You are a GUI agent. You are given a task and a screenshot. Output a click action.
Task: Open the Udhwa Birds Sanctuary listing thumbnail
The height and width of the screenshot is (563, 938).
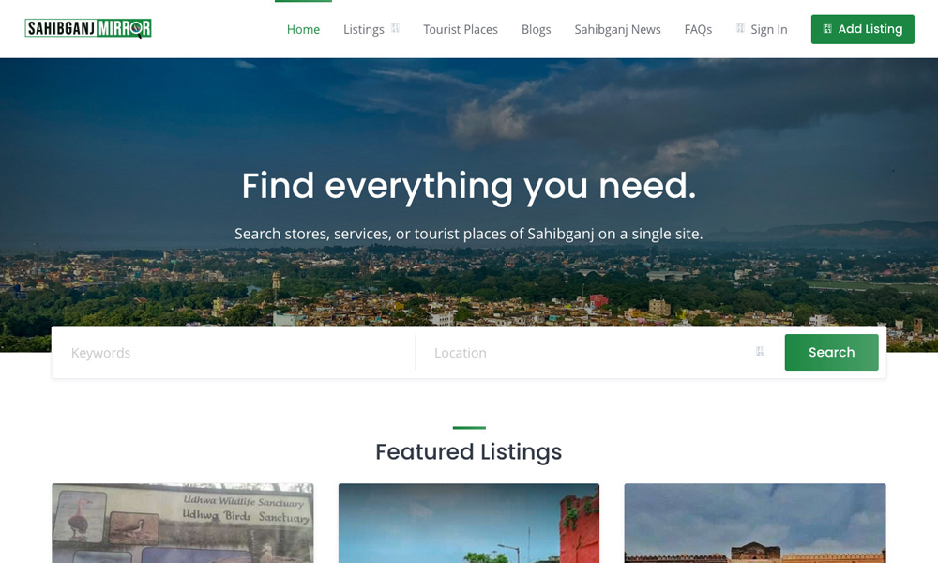click(x=183, y=523)
